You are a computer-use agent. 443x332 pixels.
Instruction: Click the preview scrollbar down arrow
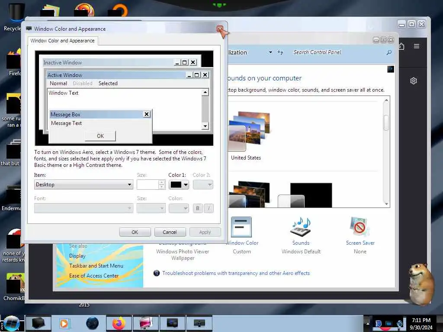tap(205, 126)
